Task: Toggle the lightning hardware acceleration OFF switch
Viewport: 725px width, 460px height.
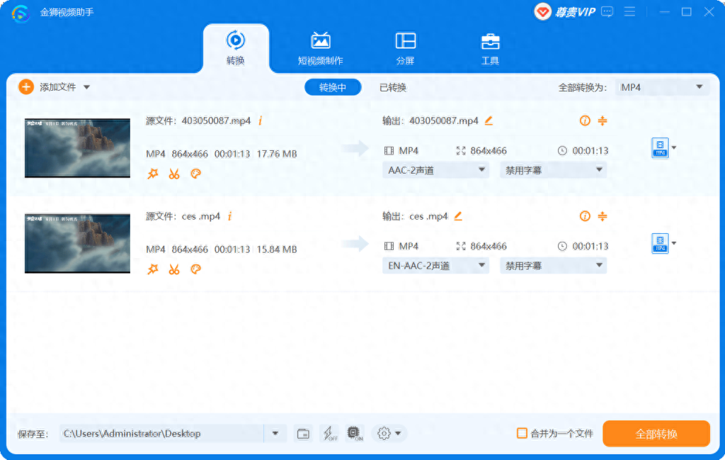Action: 329,433
